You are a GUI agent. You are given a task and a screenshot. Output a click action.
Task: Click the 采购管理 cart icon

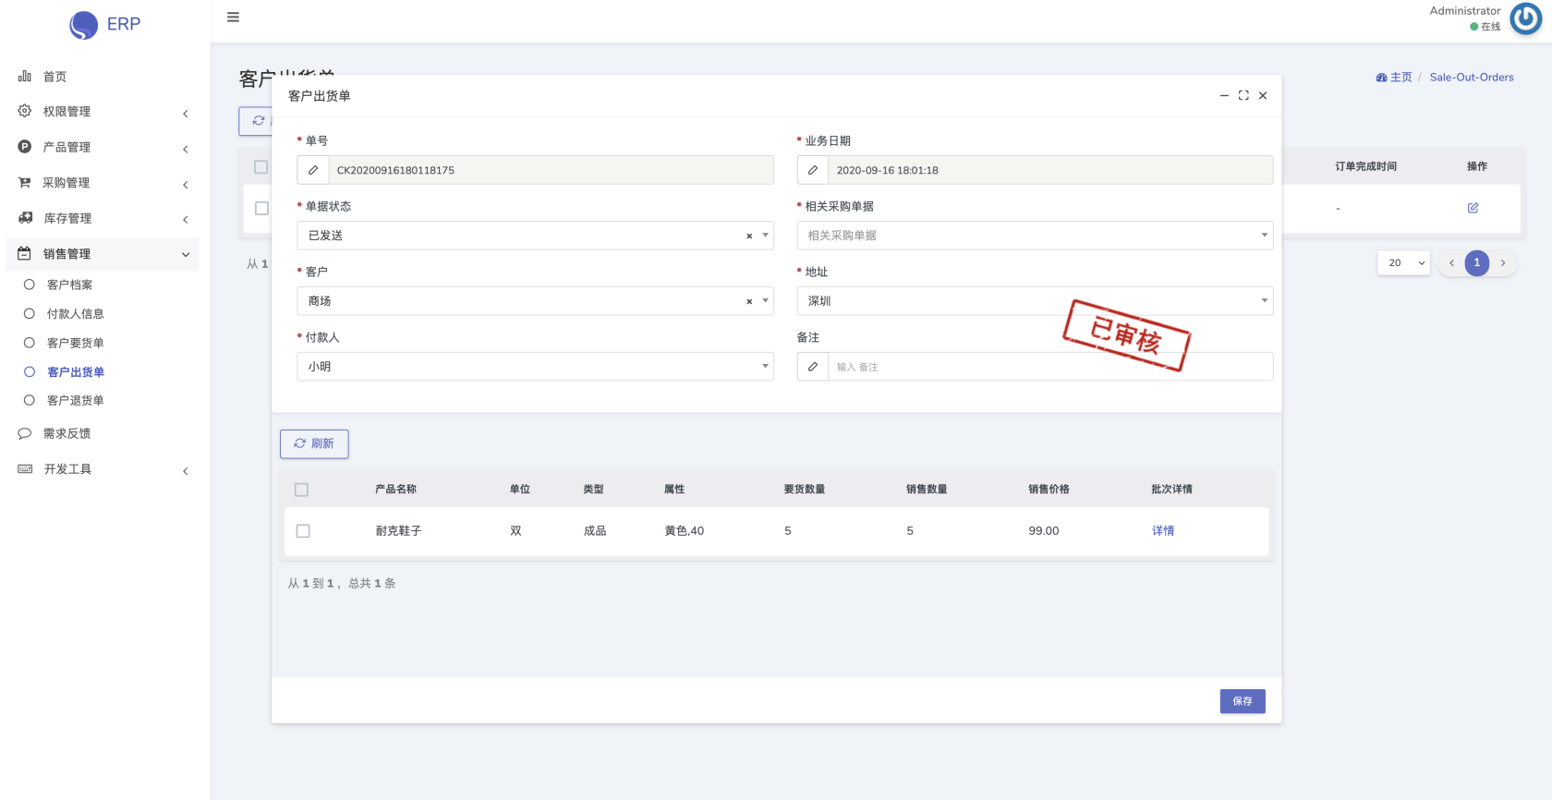(x=25, y=182)
